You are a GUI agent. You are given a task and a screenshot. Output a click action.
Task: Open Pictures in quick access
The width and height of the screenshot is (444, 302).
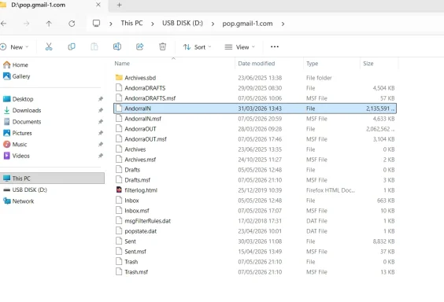17,133
